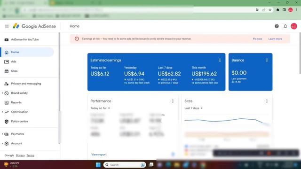Open the Today so far dropdown
This screenshot has width=301, height=169.
point(100,108)
